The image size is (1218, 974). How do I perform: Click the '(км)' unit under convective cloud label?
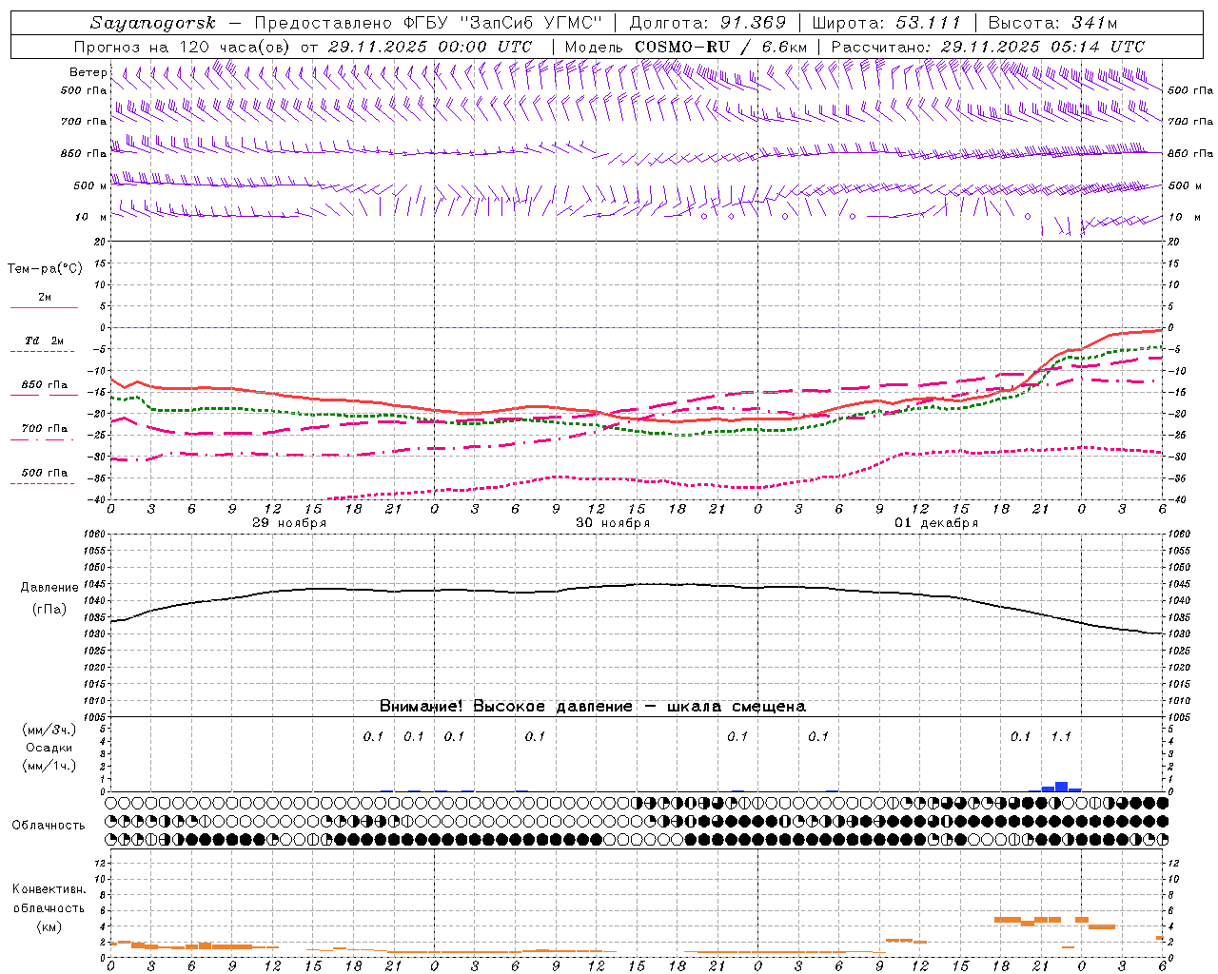point(49,926)
